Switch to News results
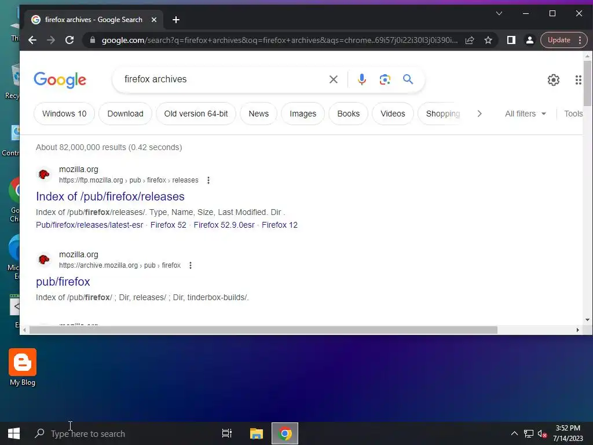The width and height of the screenshot is (593, 445). click(259, 114)
